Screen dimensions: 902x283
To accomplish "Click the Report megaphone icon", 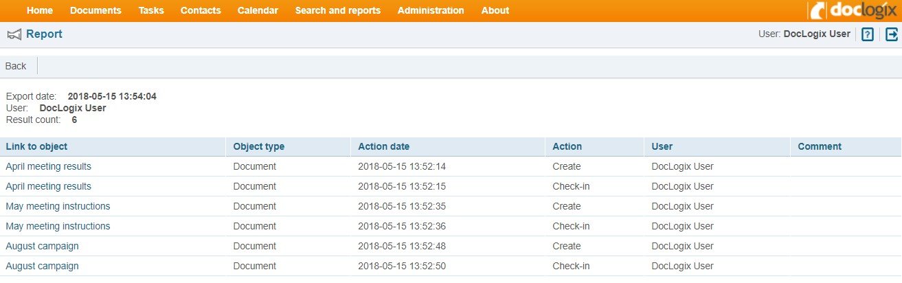I will (x=14, y=34).
